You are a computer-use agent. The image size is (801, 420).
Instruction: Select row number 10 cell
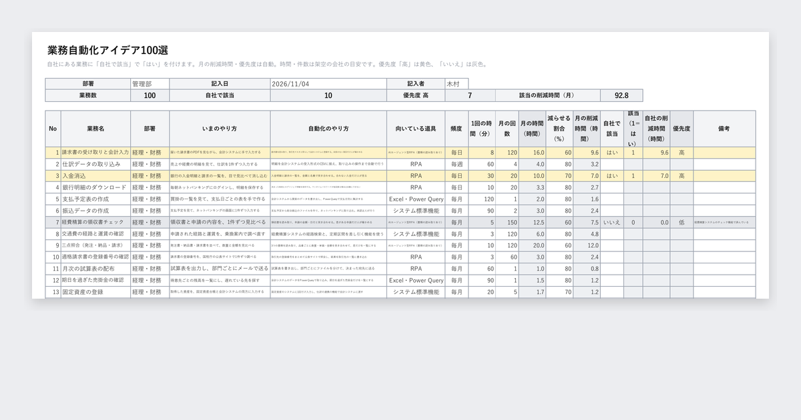pyautogui.click(x=53, y=257)
